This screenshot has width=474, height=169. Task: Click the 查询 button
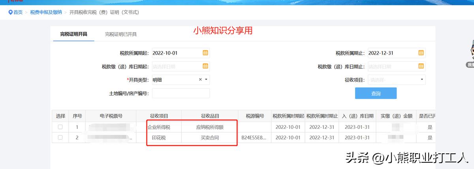[376, 93]
